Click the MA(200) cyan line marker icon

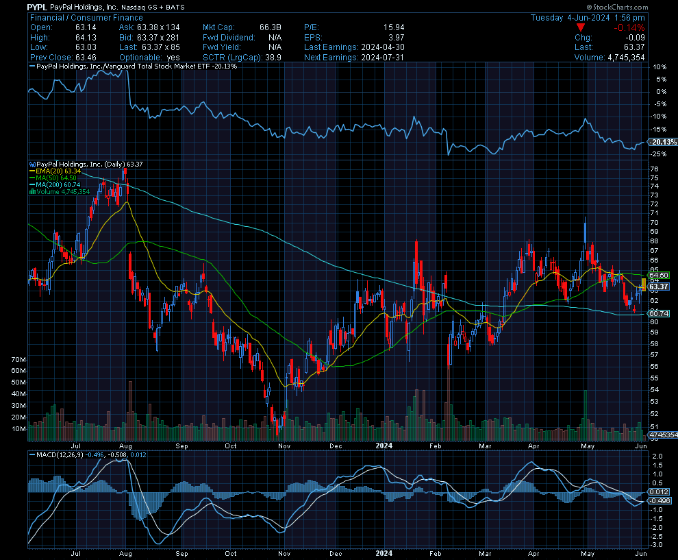tap(31, 184)
